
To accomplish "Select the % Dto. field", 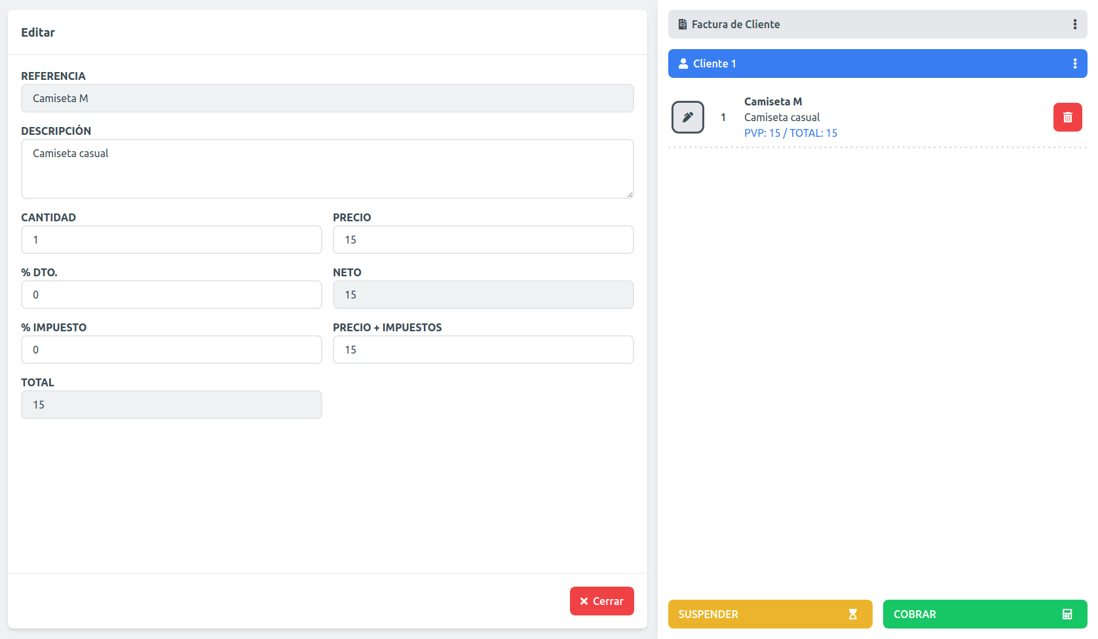I will pyautogui.click(x=172, y=295).
